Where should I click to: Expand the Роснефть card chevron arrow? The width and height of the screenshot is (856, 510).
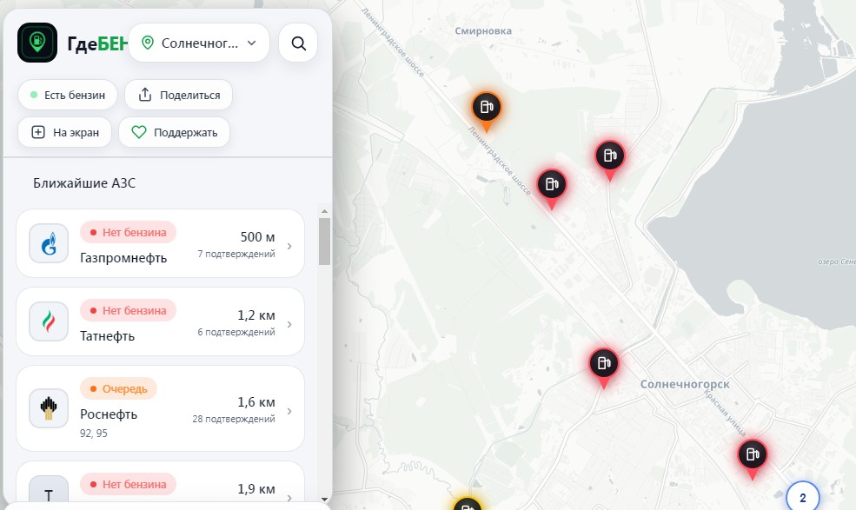[289, 411]
